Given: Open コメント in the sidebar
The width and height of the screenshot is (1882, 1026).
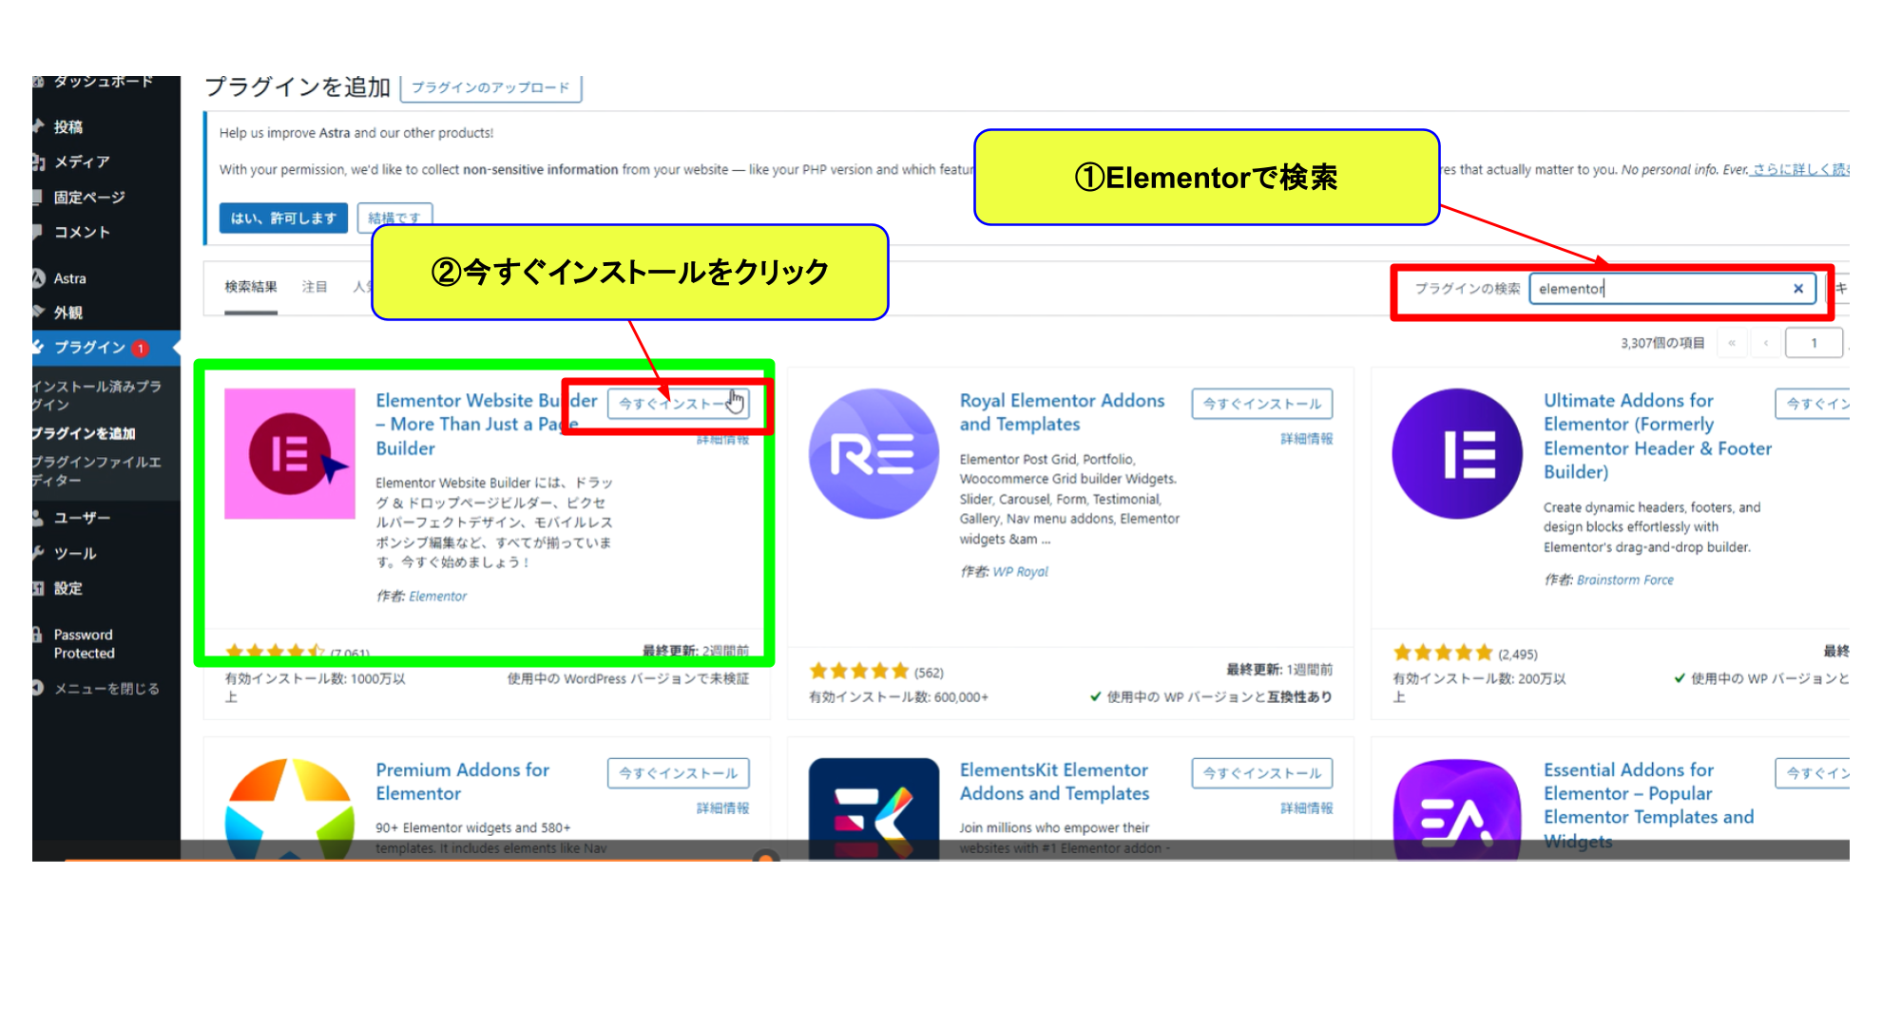Looking at the screenshot, I should point(82,232).
